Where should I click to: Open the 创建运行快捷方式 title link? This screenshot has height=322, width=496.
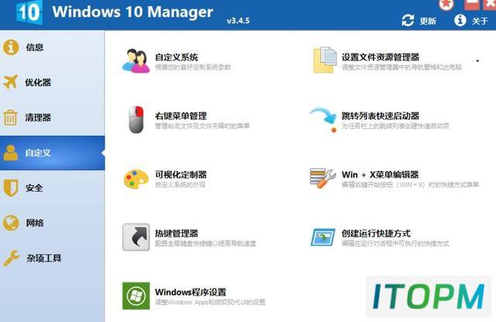pos(376,234)
